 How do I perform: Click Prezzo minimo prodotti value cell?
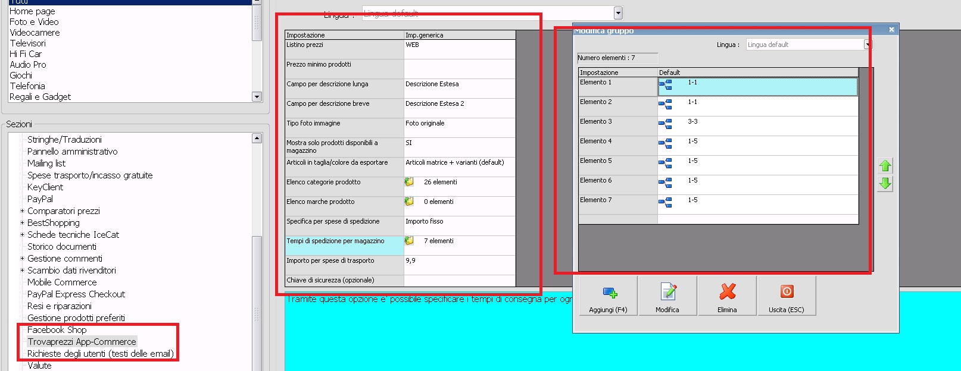pyautogui.click(x=460, y=69)
